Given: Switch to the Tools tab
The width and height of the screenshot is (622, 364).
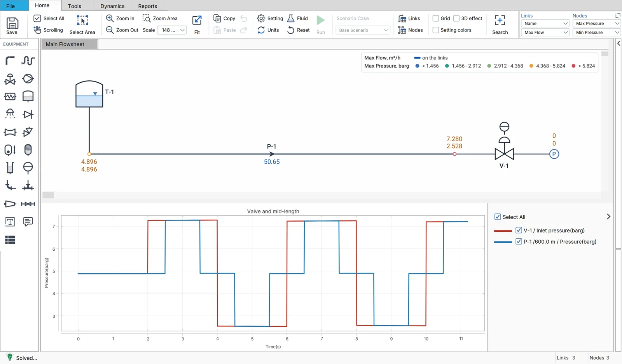Looking at the screenshot, I should tap(74, 6).
